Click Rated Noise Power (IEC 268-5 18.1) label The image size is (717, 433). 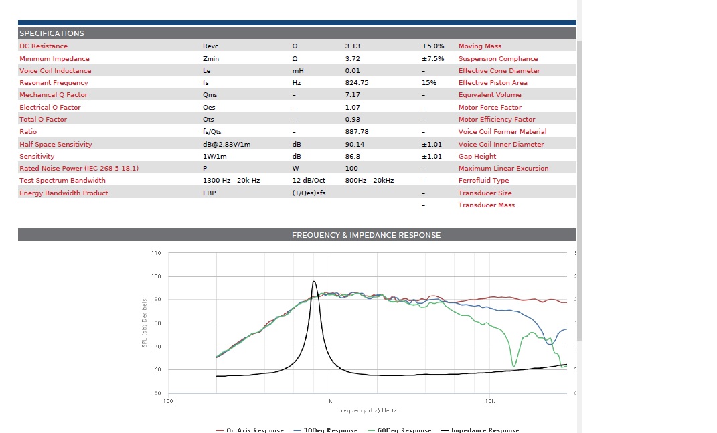click(79, 168)
